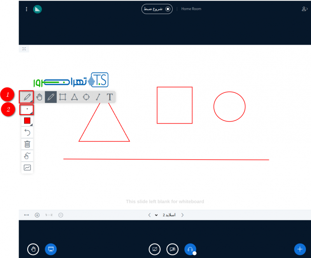The image size is (311, 258).
Task: Clear all annotations with trash icon
Action: click(27, 144)
